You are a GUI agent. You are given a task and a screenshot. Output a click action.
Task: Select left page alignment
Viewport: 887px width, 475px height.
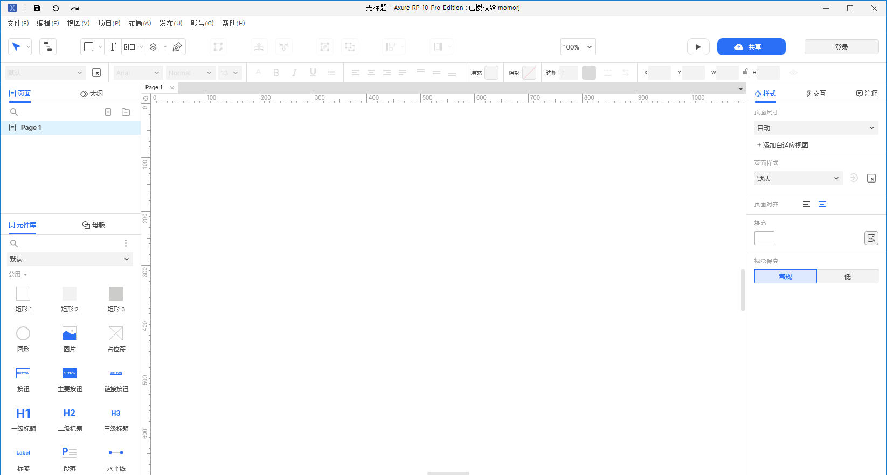[807, 204]
